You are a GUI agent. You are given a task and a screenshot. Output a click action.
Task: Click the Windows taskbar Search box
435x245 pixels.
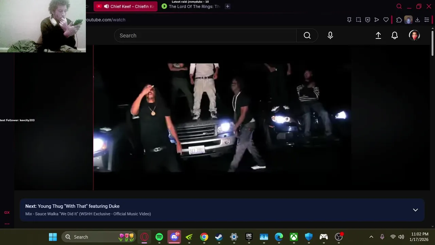99,237
